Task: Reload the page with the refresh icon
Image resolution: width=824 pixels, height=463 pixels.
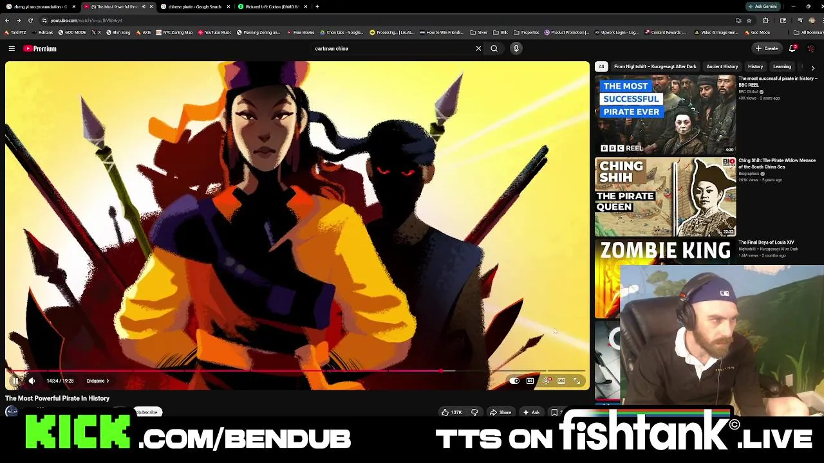Action: pos(30,20)
